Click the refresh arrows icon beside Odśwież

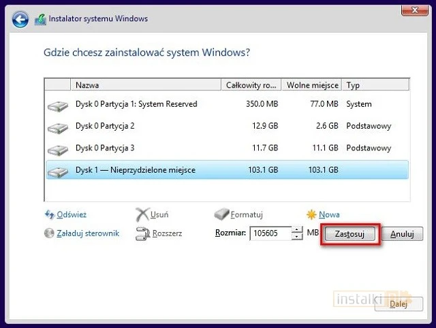[50, 214]
